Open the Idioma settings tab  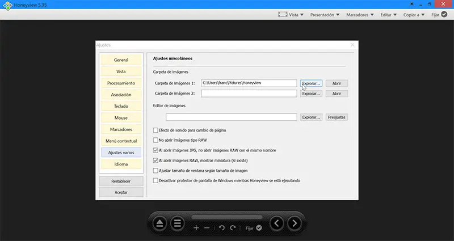pos(121,164)
